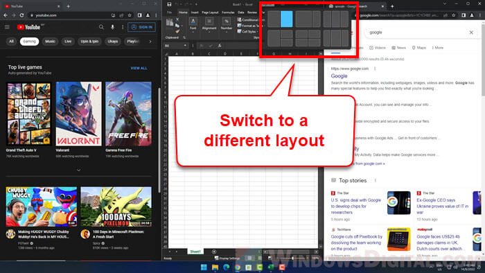Open Excel Name Box dropdown arrow
485x273 pixels.
[x=185, y=46]
